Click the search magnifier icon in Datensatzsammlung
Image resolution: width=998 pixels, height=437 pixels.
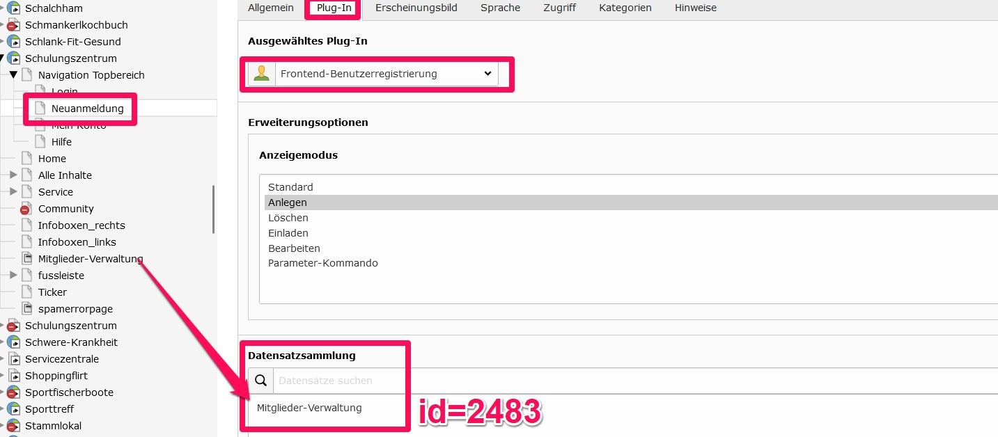pyautogui.click(x=260, y=381)
